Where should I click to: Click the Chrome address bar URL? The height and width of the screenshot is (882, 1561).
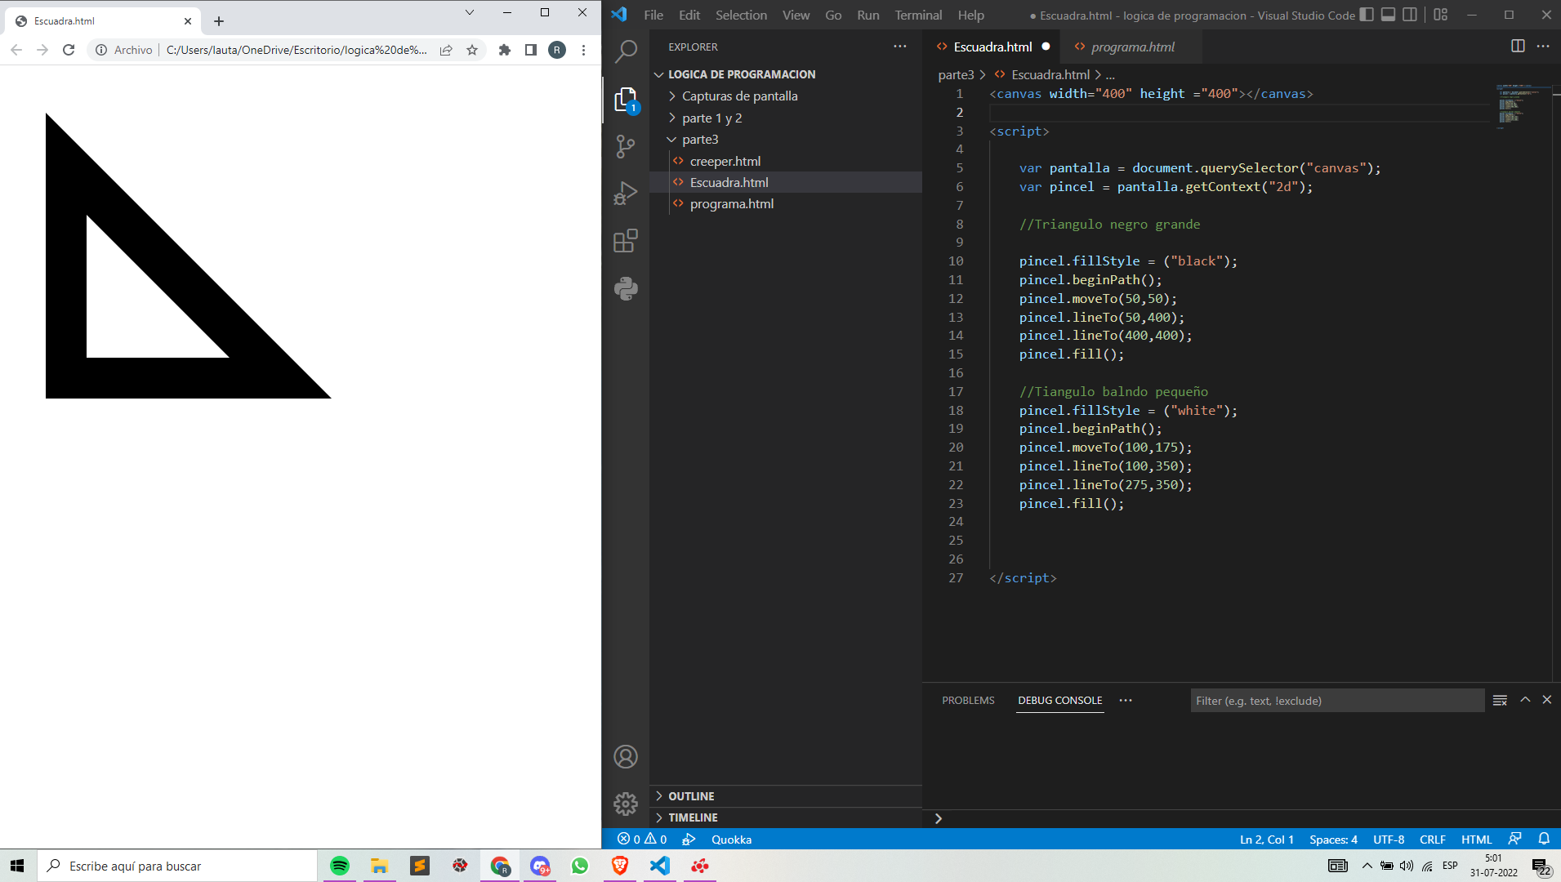(297, 50)
